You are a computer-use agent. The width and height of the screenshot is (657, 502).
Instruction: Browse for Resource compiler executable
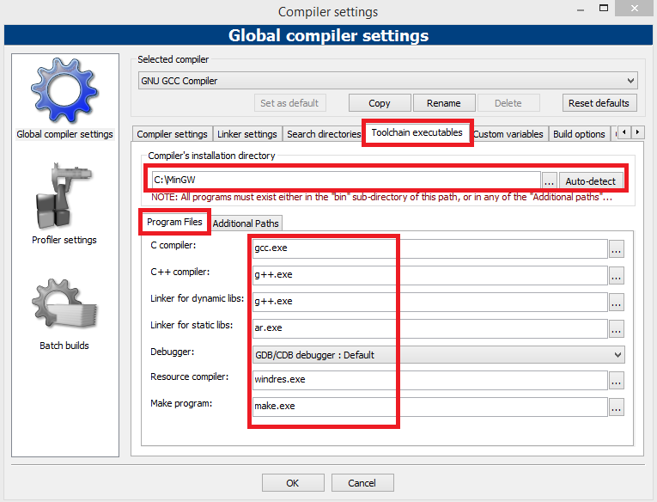click(617, 381)
